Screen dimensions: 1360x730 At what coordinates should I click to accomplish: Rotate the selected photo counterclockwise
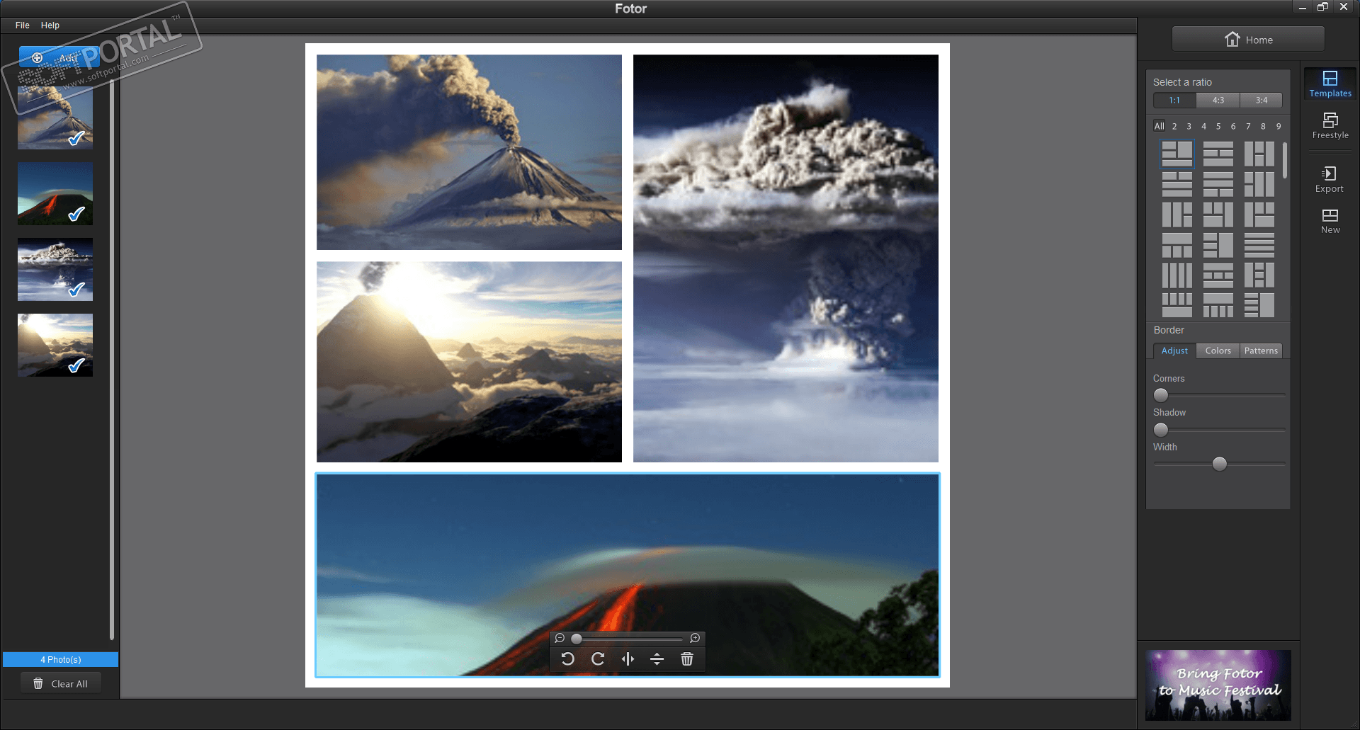point(567,659)
